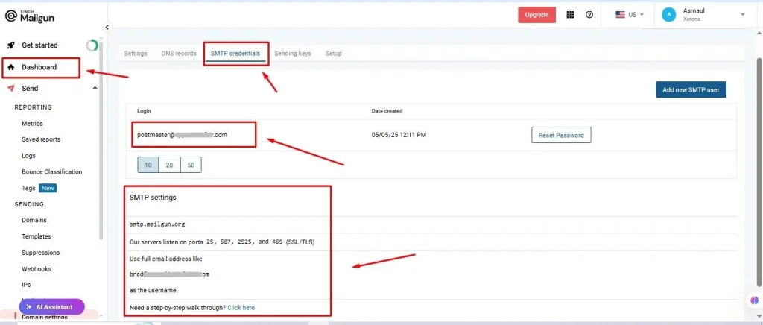Screen dimensions: 763x325
Task: Click the brain icon at right edge
Action: (754, 299)
